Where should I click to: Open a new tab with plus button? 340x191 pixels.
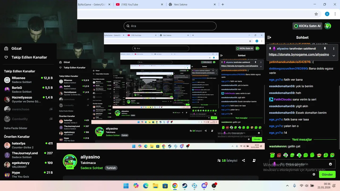click(223, 4)
